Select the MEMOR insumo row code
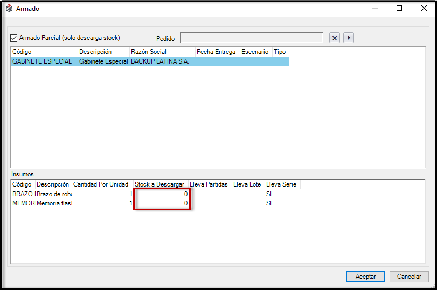Image resolution: width=437 pixels, height=290 pixels. 24,203
